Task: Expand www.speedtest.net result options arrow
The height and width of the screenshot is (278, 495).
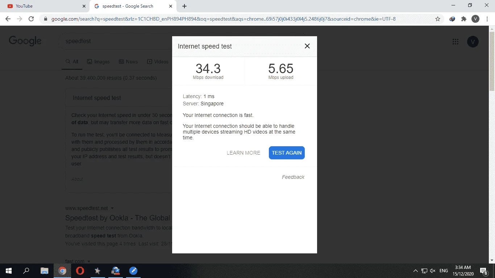Action: (x=112, y=208)
